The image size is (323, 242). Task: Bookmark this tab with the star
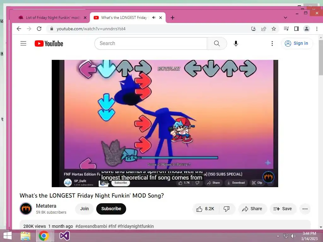(x=274, y=29)
